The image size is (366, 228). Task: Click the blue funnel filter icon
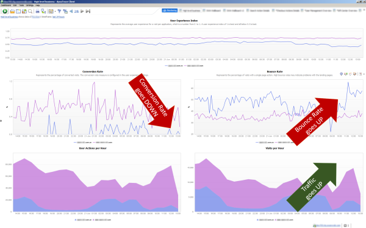click(59, 11)
